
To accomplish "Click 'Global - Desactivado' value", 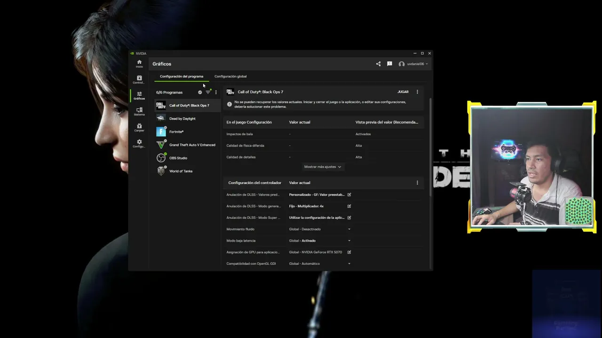I will 305,229.
